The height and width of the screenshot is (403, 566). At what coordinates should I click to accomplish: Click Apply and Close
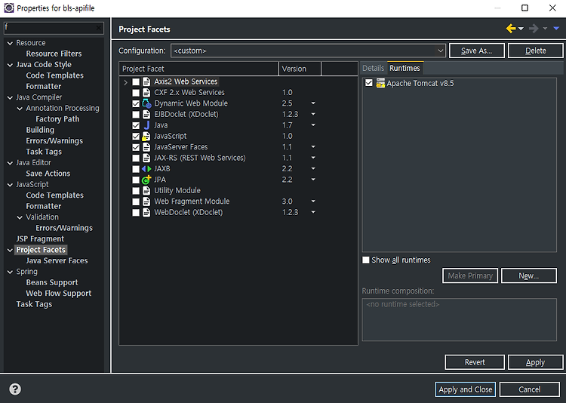(x=466, y=389)
